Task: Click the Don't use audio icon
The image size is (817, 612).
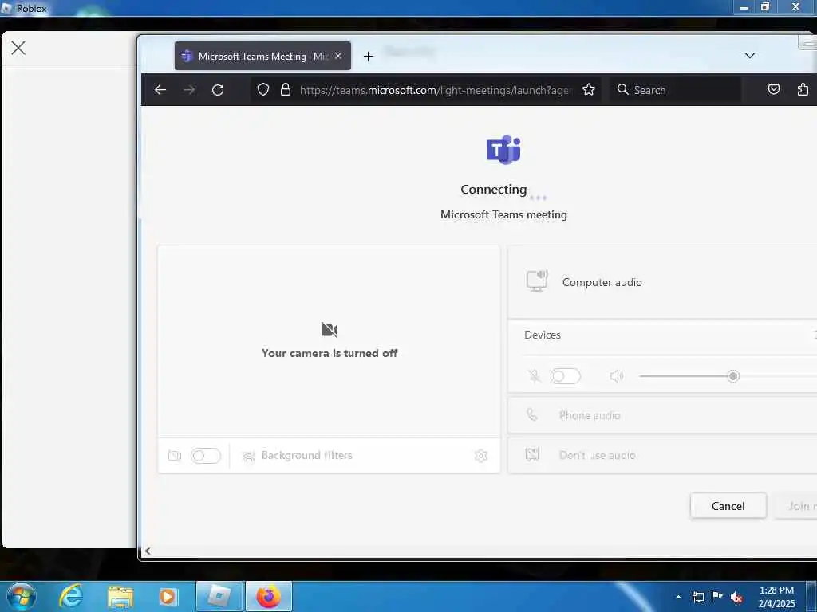Action: [532, 455]
